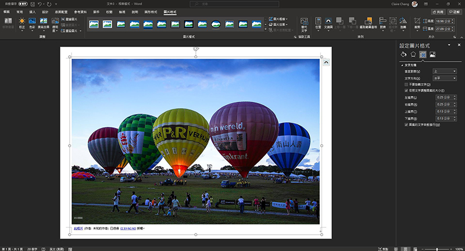Enable the 不要旋轉文字 checkbox
This screenshot has width=465, height=251.
pos(406,84)
